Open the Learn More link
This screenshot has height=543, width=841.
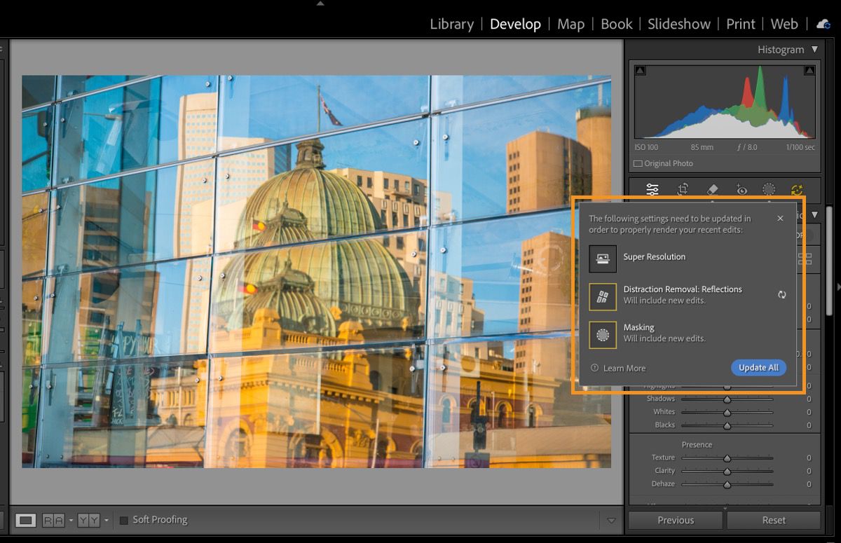pos(624,368)
